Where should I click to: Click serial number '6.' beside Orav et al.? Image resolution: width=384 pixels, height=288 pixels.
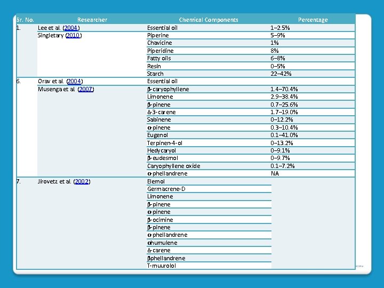pyautogui.click(x=19, y=81)
